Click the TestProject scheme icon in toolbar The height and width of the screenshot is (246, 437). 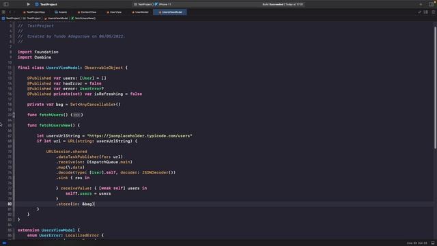pos(37,4)
